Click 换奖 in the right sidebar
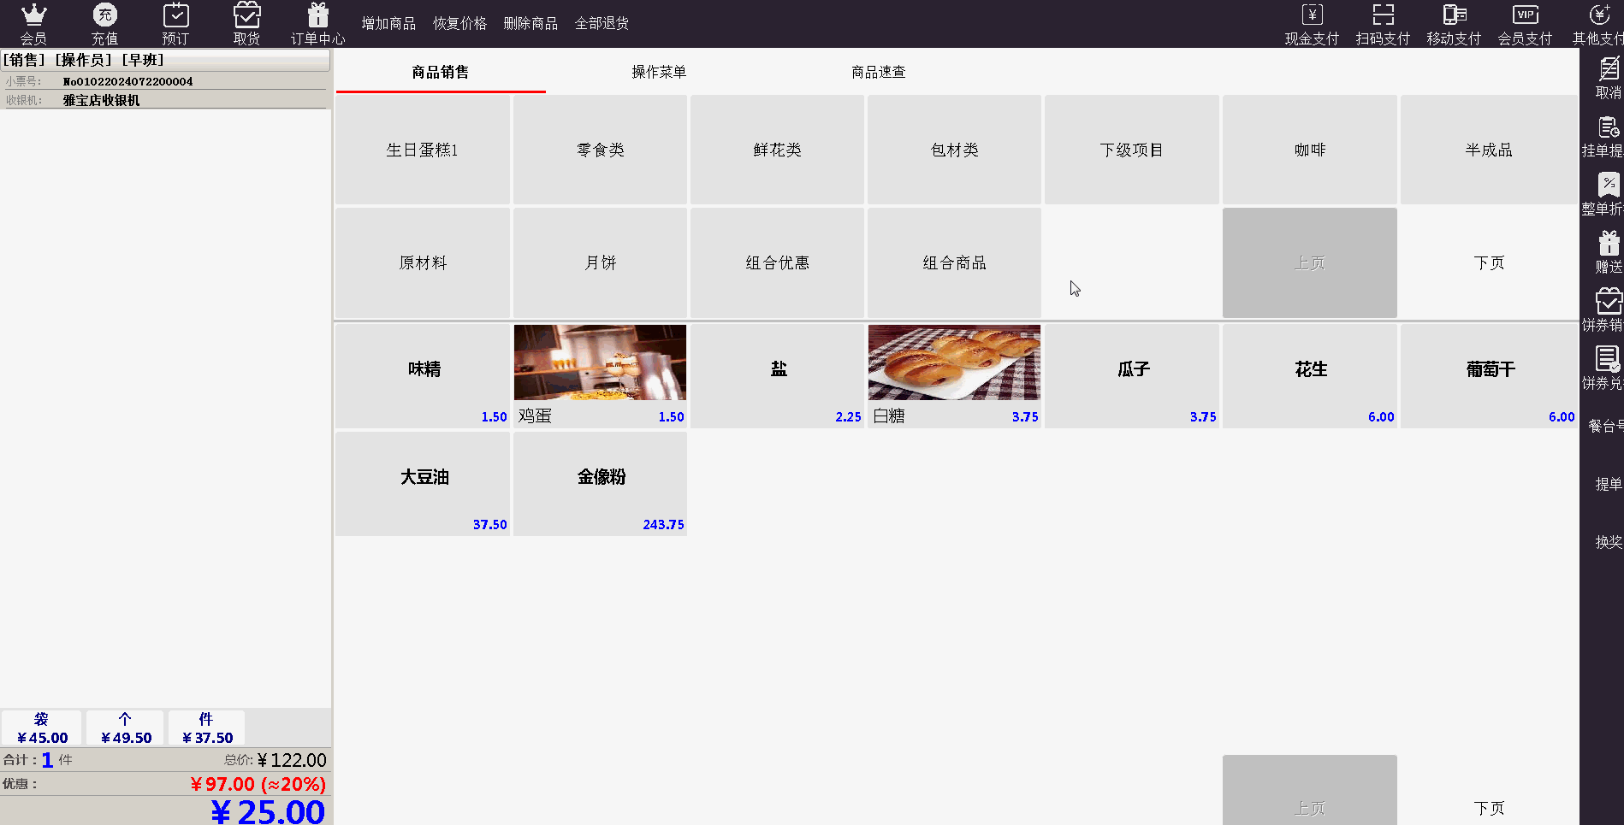1624x825 pixels. [x=1609, y=542]
